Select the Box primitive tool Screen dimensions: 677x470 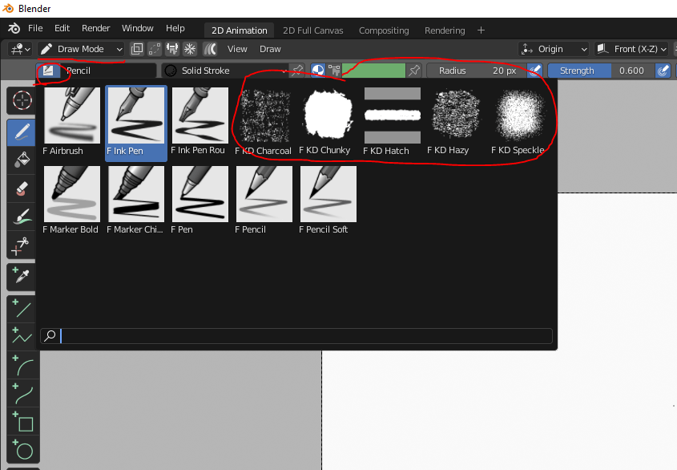tap(22, 422)
